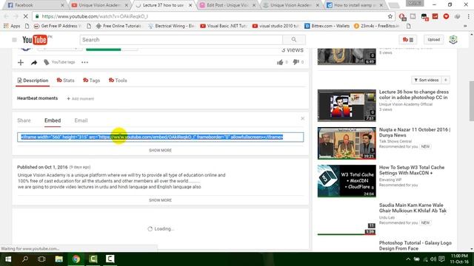Open Lecture 36 how to change dress title
474x266 pixels.
pyautogui.click(x=414, y=95)
